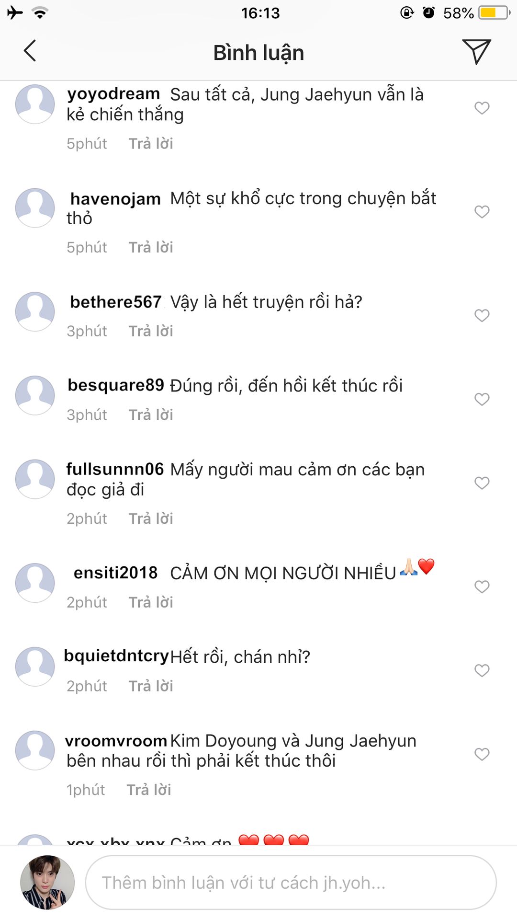Open havenojam's profile picture
This screenshot has height=920, width=517.
[x=35, y=207]
